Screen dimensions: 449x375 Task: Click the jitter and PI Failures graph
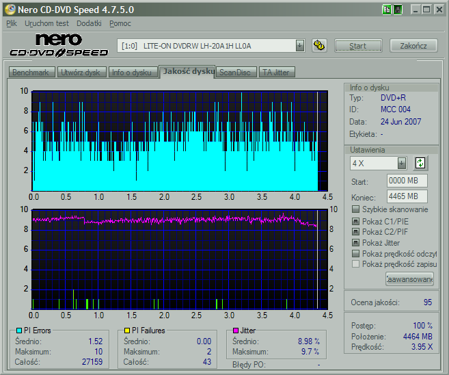[180, 259]
